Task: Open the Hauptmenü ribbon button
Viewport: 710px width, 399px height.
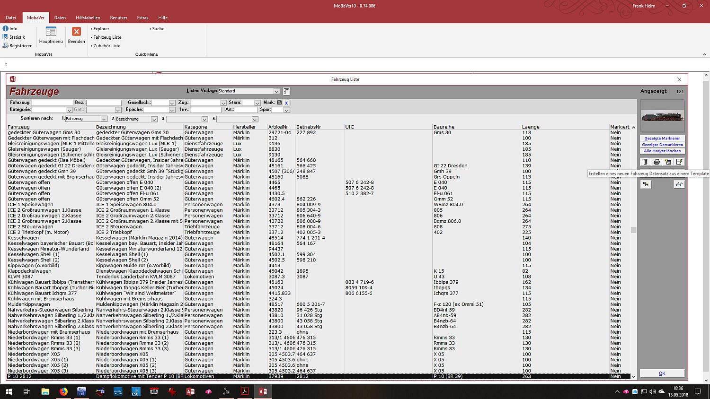Action: tap(51, 35)
